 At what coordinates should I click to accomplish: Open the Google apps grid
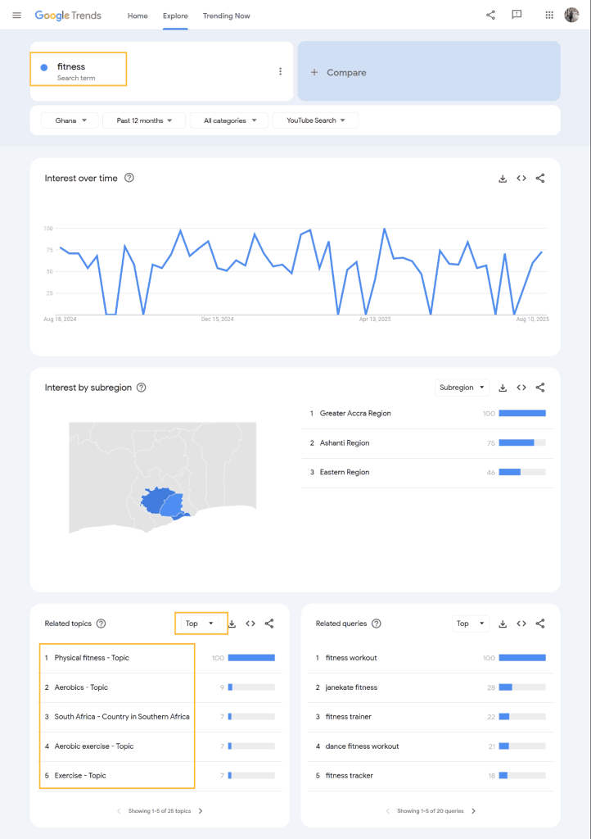(x=549, y=15)
